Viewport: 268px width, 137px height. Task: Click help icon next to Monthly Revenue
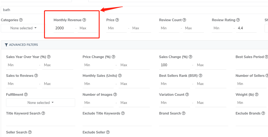(x=84, y=20)
